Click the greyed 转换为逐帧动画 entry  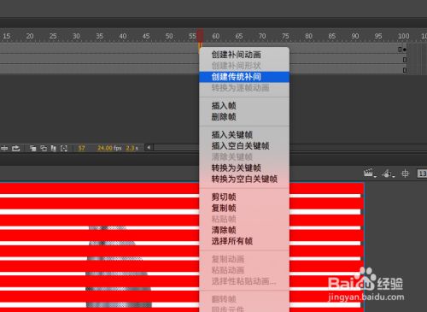(244, 88)
